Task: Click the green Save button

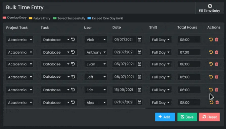Action: [x=187, y=117]
